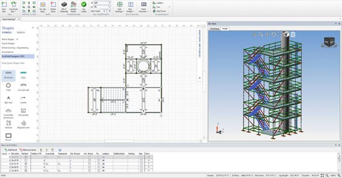Viewport: 342px width, 178px height.
Task: Click the Ties button in Access/Support
Action: click(x=156, y=7)
